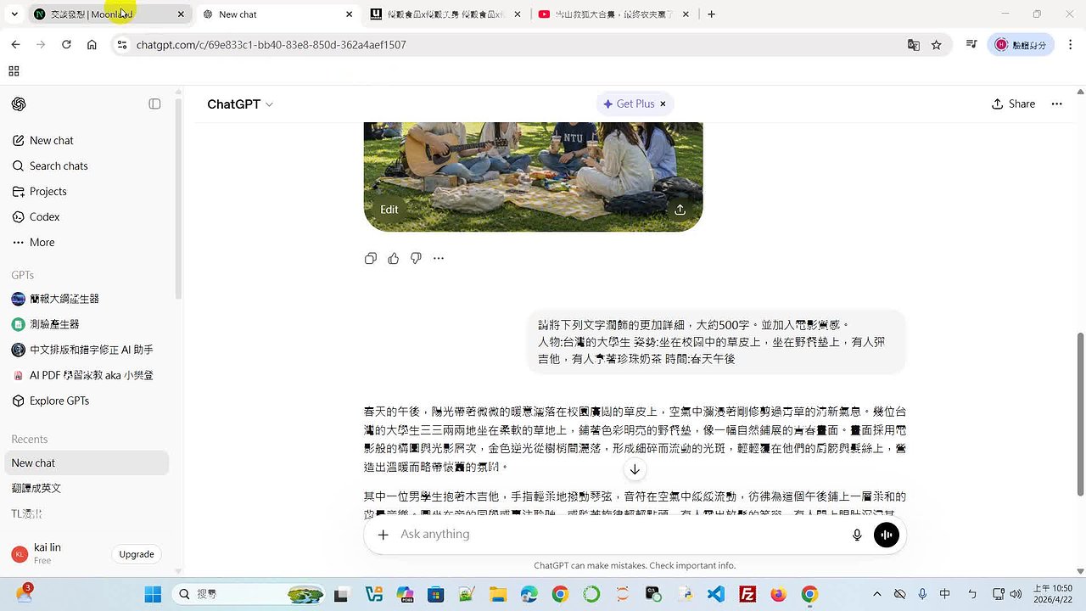1086x611 pixels.
Task: Open Search chats in the sidebar
Action: pos(59,165)
